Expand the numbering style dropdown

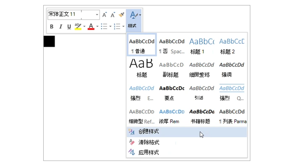tap(123, 26)
